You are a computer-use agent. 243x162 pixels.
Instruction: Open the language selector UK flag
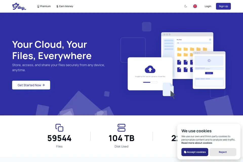195,6
